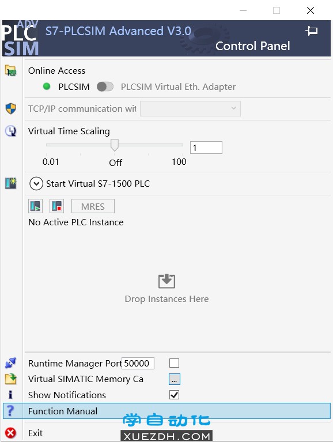The height and width of the screenshot is (442, 333).
Task: Click the 0.01 slider scale label
Action: 51,162
